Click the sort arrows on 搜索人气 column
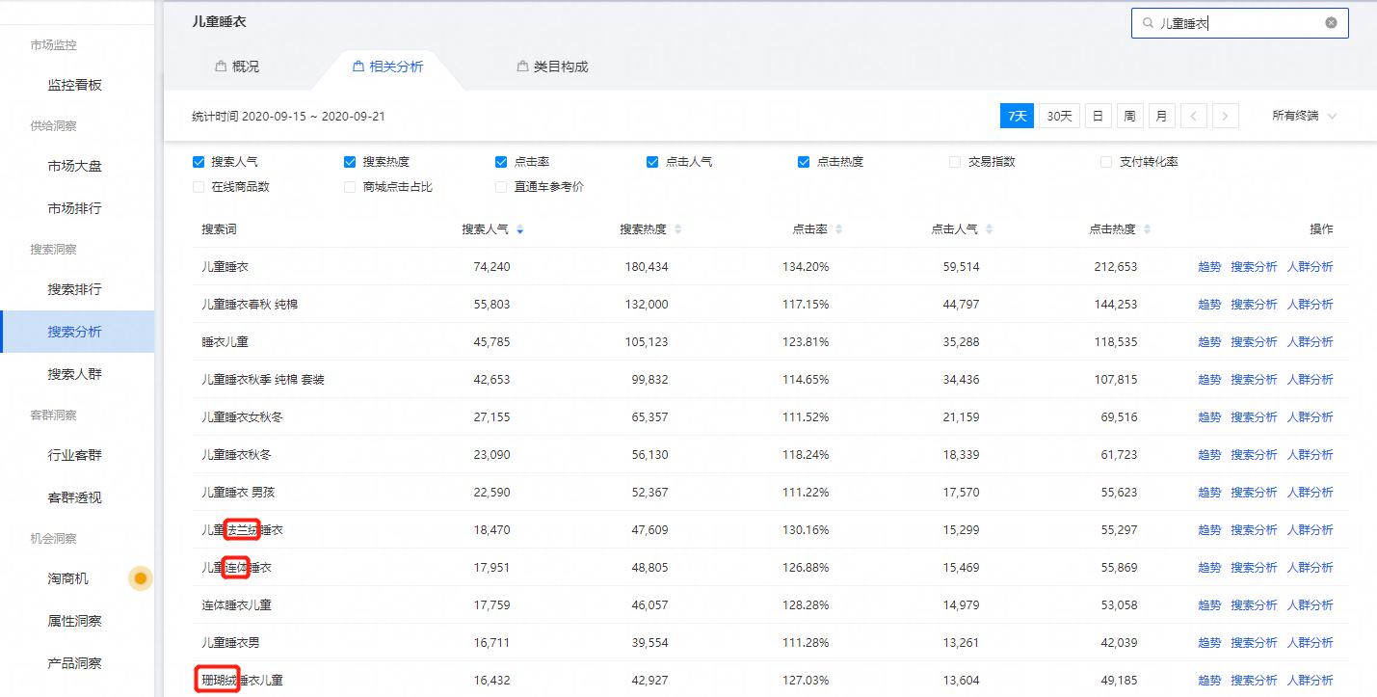Image resolution: width=1377 pixels, height=697 pixels. [519, 229]
